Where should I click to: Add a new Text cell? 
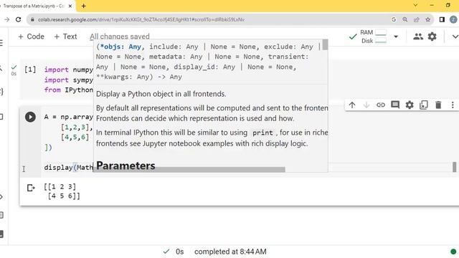(65, 37)
